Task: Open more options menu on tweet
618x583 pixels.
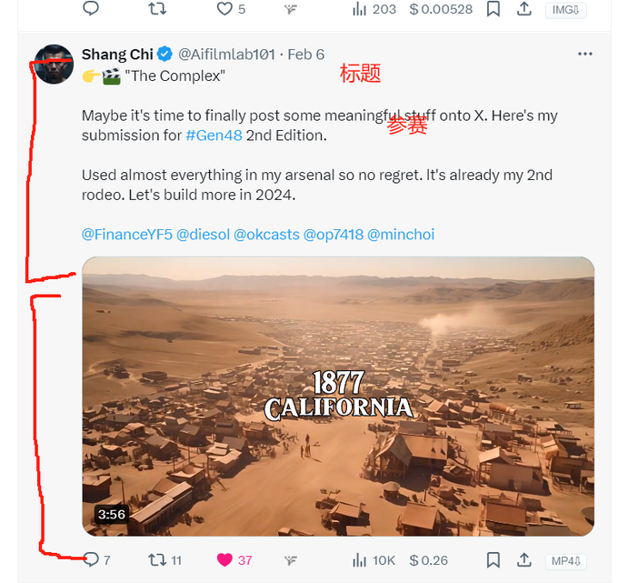Action: click(585, 54)
